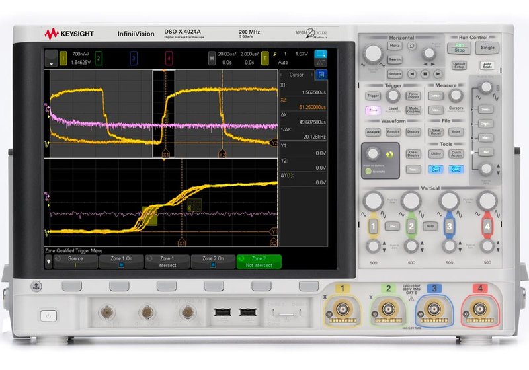Open the Zone 1 Intersect softkey options
The image size is (529, 370).
point(167,262)
